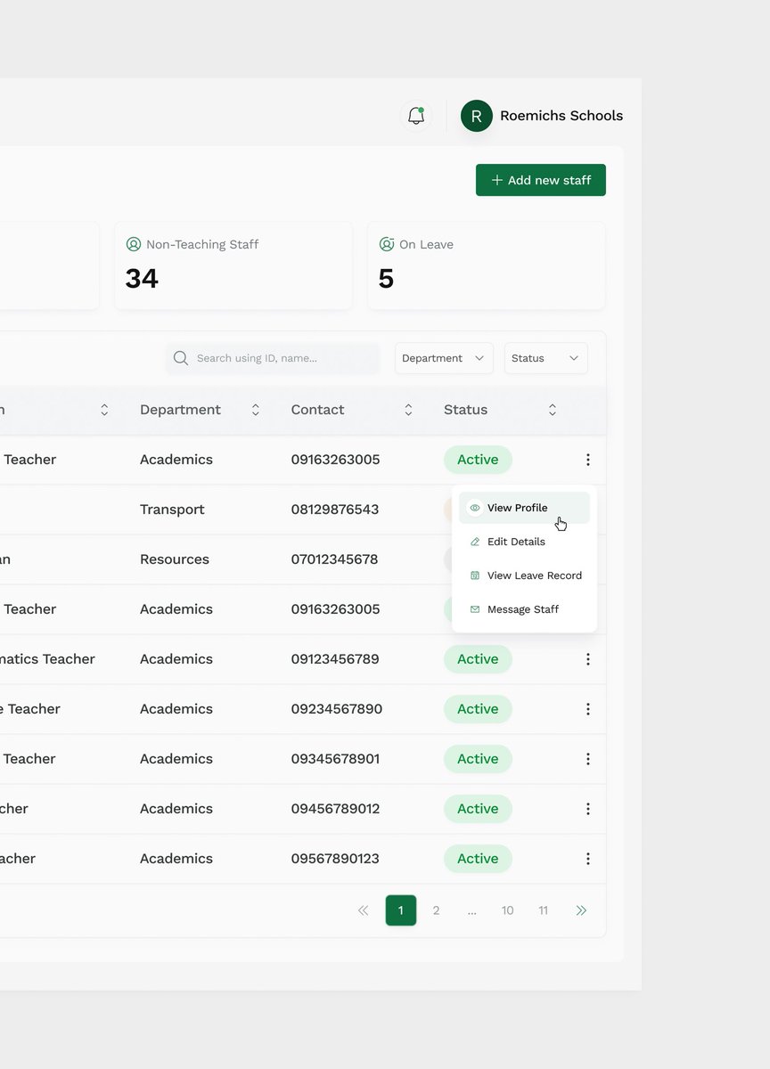Click contact number 09234567890
The image size is (770, 1069).
pos(337,709)
